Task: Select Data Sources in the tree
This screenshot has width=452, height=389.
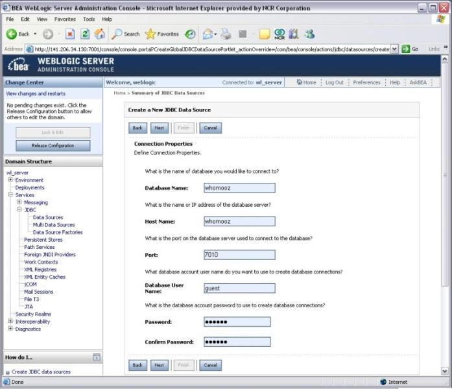Action: point(48,217)
